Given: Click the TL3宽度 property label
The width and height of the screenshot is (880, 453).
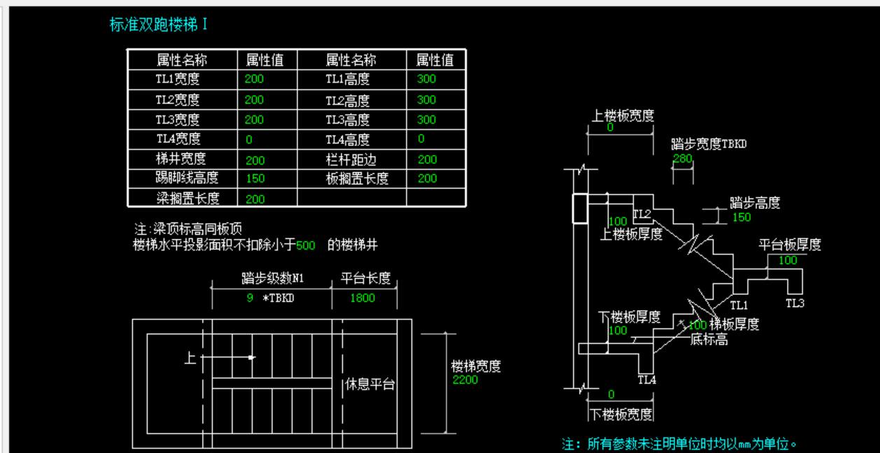Looking at the screenshot, I should (x=177, y=120).
